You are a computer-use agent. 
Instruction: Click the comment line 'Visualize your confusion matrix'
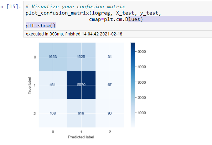coord(76,7)
